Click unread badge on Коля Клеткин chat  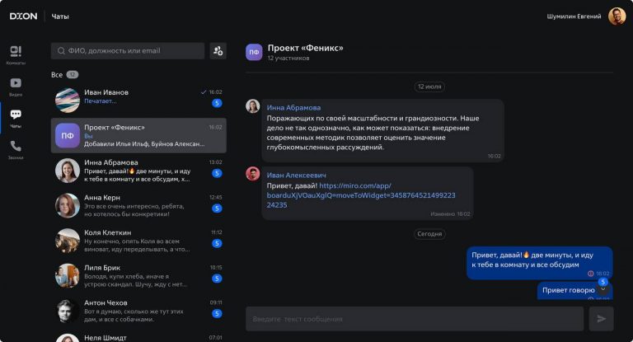(217, 243)
